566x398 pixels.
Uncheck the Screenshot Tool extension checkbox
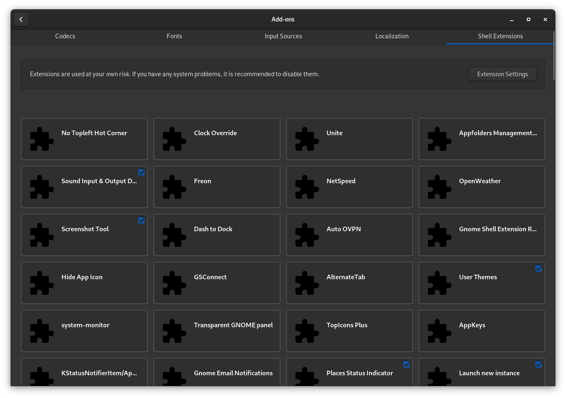(x=141, y=220)
